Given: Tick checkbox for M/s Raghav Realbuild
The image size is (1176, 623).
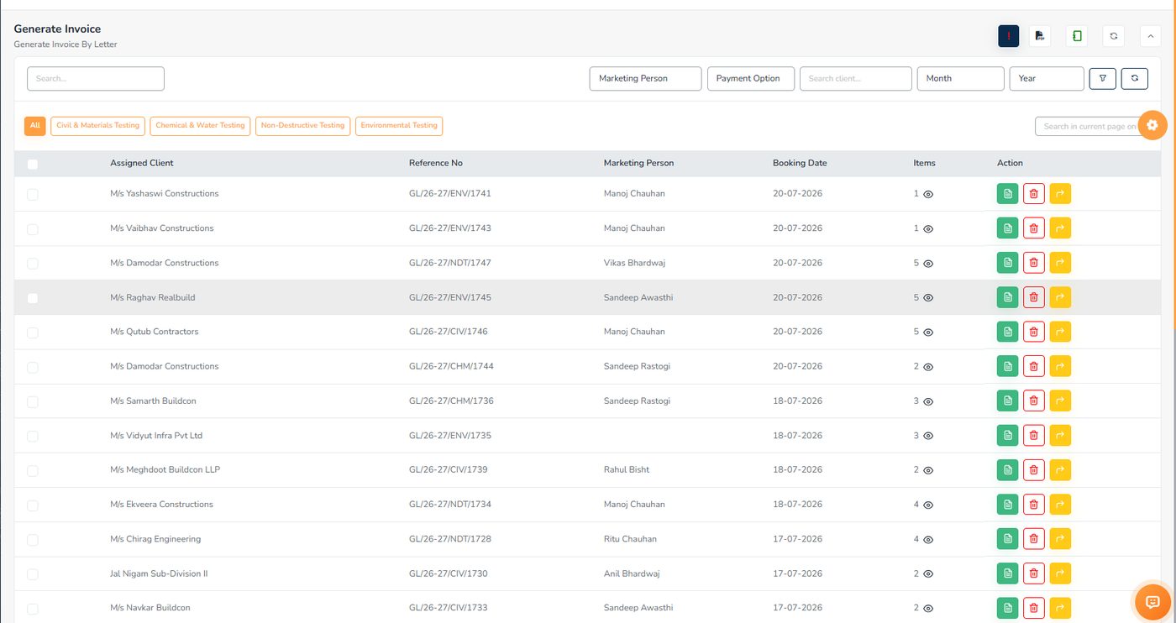Looking at the screenshot, I should (x=33, y=298).
